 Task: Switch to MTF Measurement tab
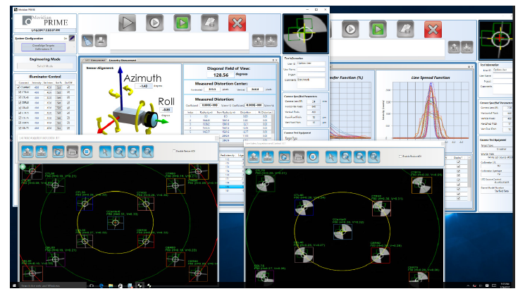[x=94, y=61]
